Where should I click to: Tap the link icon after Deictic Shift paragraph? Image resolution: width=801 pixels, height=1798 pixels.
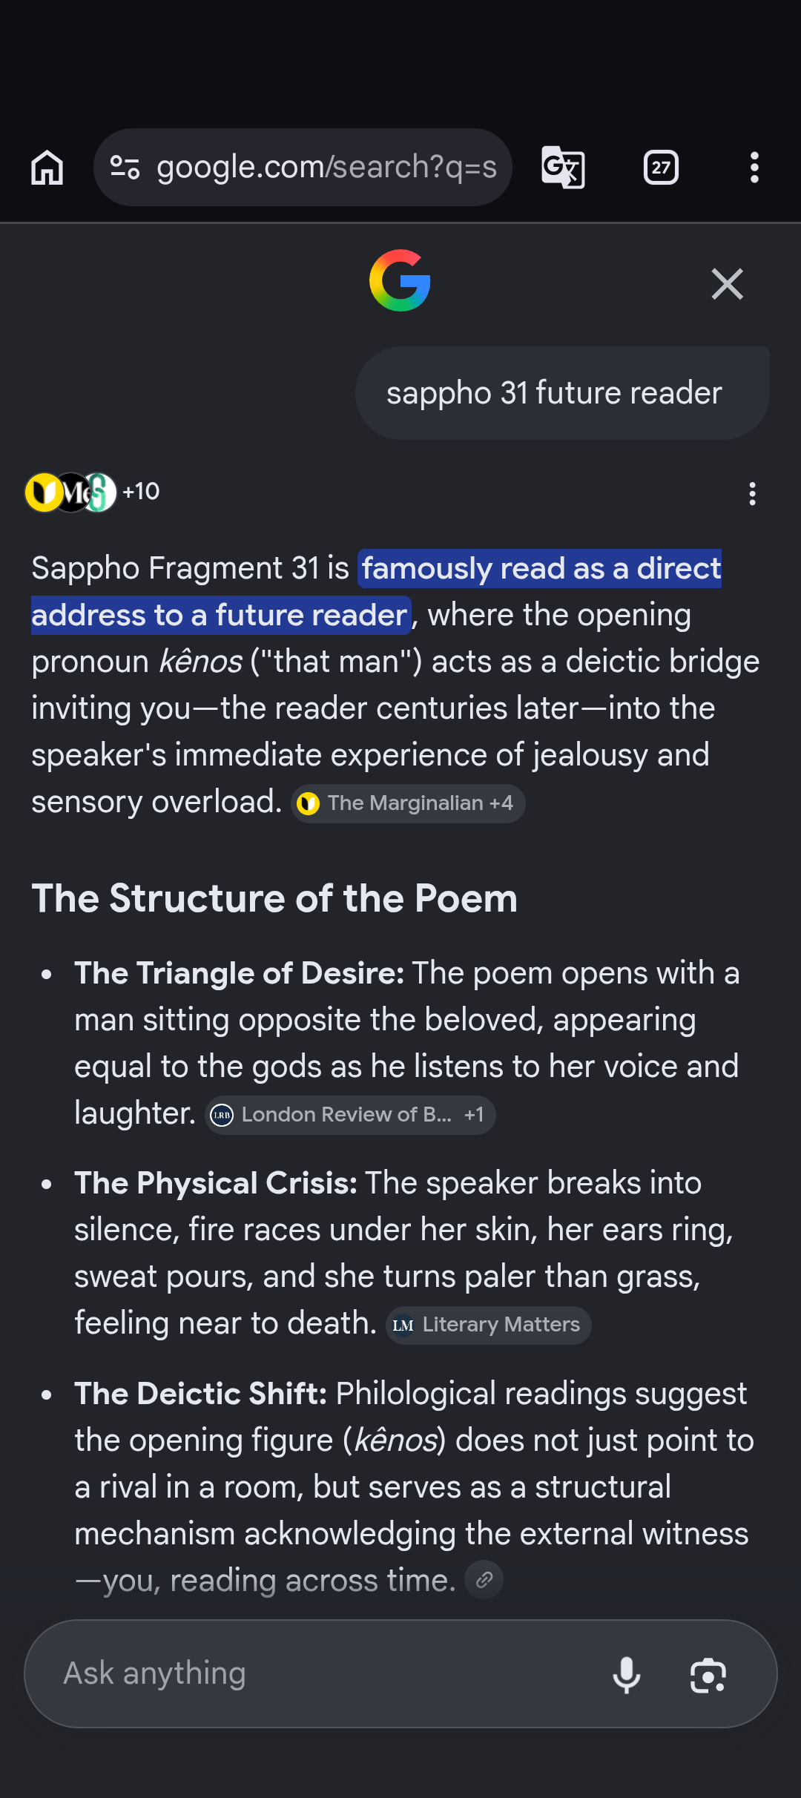click(484, 1580)
